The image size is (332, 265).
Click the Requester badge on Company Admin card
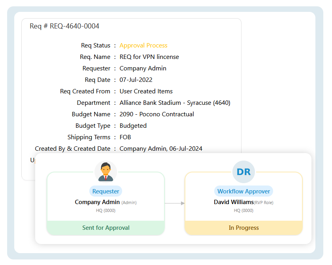tap(106, 191)
